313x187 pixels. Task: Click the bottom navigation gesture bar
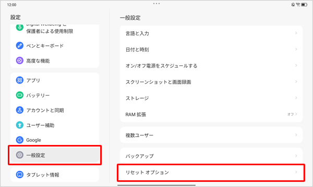[x=156, y=185]
